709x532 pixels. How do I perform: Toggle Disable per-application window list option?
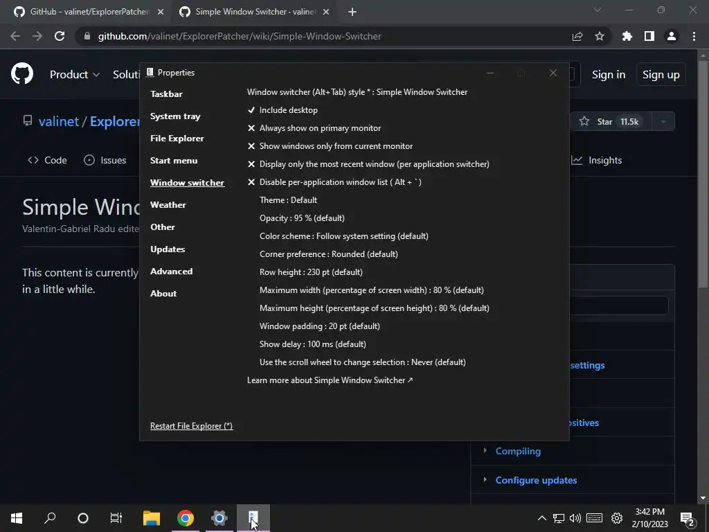tap(334, 182)
